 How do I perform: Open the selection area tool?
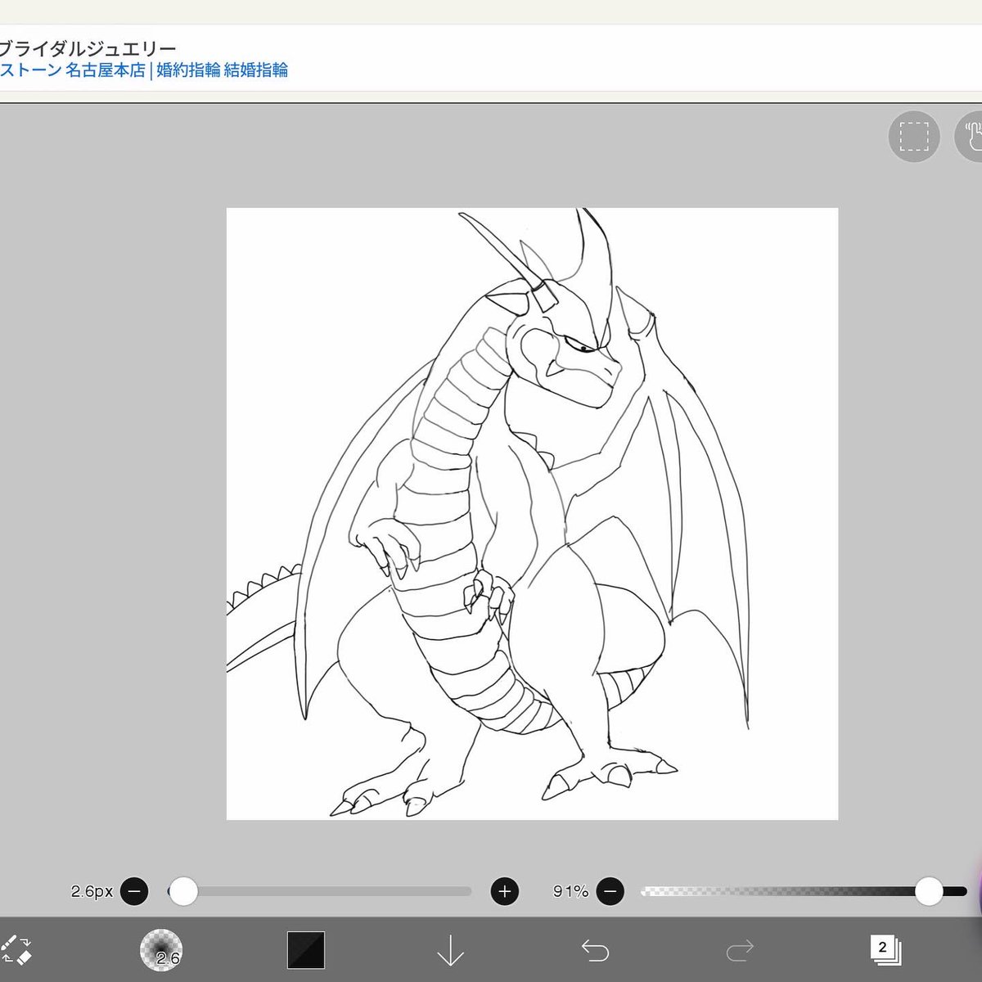(913, 136)
